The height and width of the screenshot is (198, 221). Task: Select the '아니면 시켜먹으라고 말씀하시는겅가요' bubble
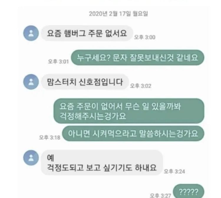tap(133, 133)
